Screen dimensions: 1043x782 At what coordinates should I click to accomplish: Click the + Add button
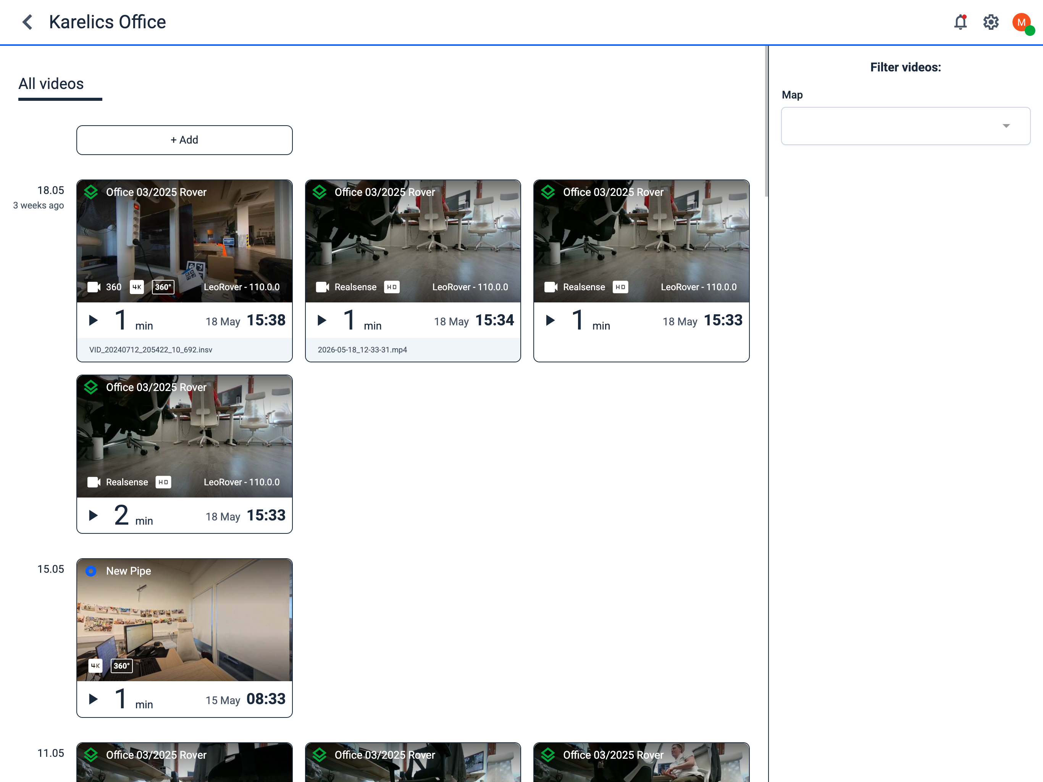184,140
